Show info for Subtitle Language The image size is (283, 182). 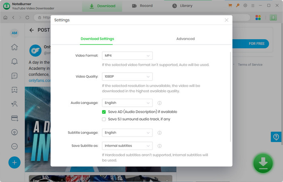click(x=160, y=133)
